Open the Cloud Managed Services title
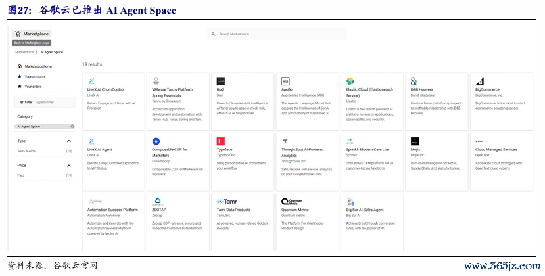 click(496, 149)
